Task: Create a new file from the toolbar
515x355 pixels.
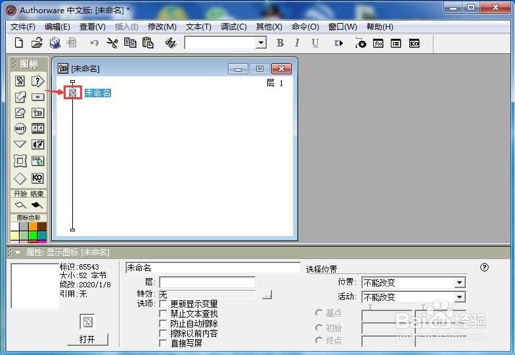Action: coord(18,43)
